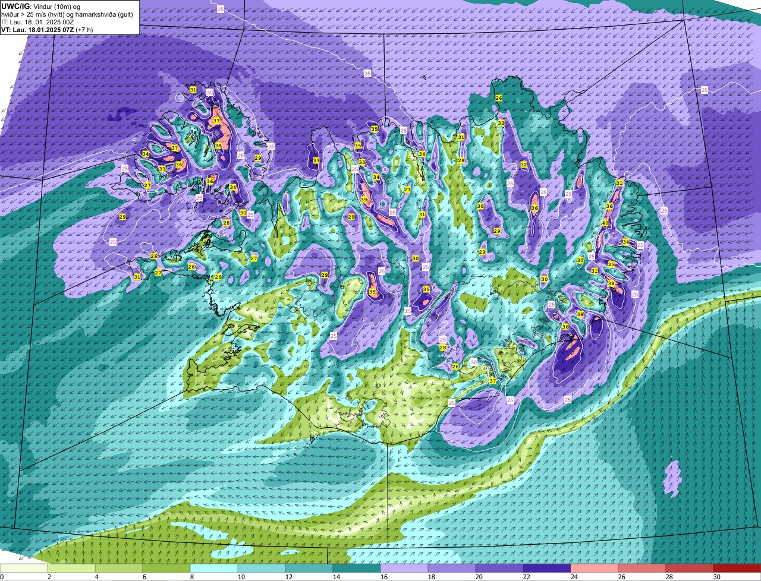Click the 26–28 m/s coral legend swatch
This screenshot has height=581, width=761.
coord(642,568)
